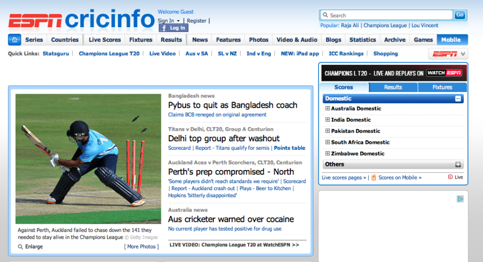Click the Go search button
Viewport: 483px width, 262px height.
tap(459, 15)
